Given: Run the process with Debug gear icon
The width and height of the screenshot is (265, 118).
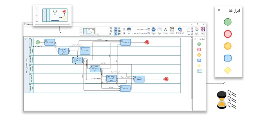Looking at the screenshot, I should [x=180, y=29].
